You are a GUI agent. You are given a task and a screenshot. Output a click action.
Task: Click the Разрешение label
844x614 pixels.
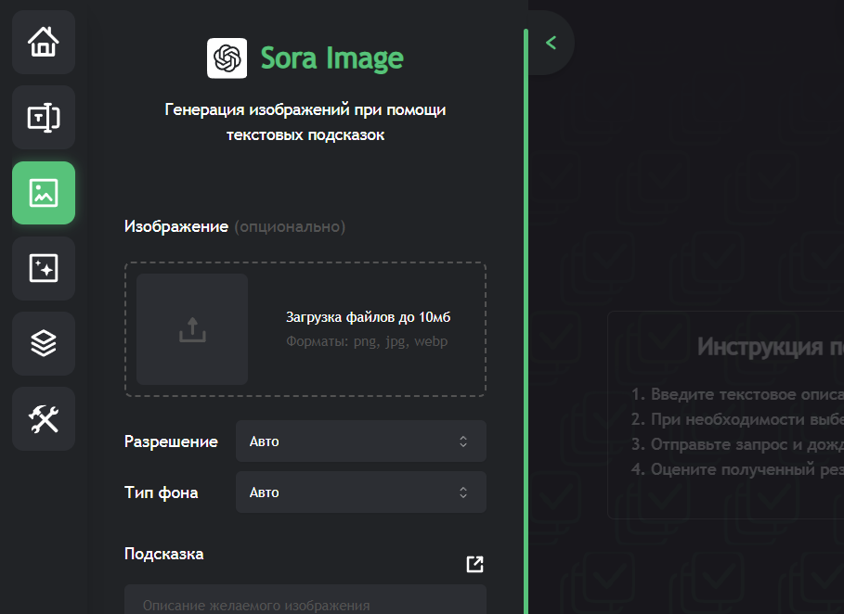(171, 441)
